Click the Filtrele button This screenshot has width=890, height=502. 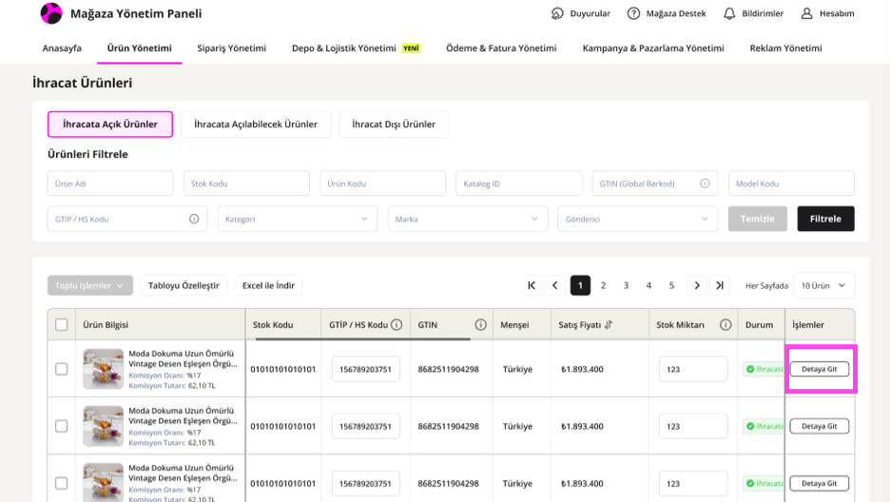point(826,219)
